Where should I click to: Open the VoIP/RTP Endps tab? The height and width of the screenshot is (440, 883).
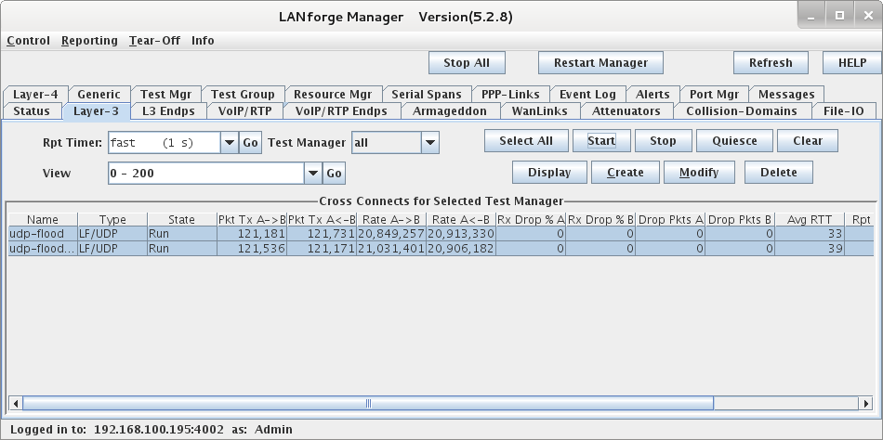(341, 110)
